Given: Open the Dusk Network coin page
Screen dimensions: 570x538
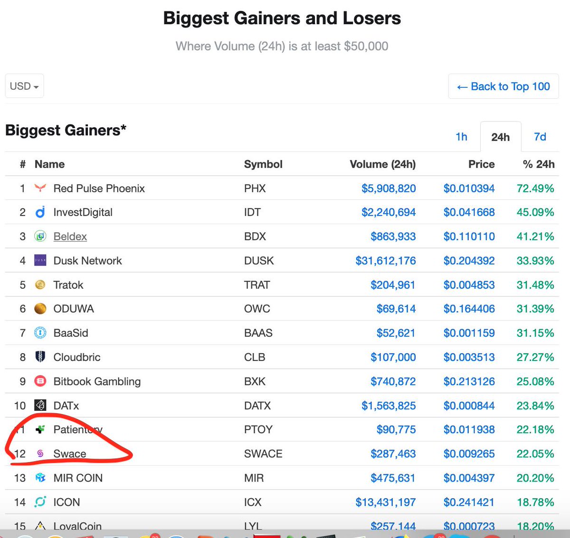Looking at the screenshot, I should (x=87, y=261).
